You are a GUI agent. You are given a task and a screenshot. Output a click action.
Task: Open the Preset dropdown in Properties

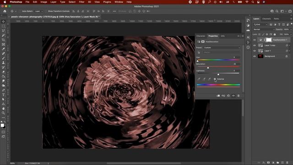[222, 48]
